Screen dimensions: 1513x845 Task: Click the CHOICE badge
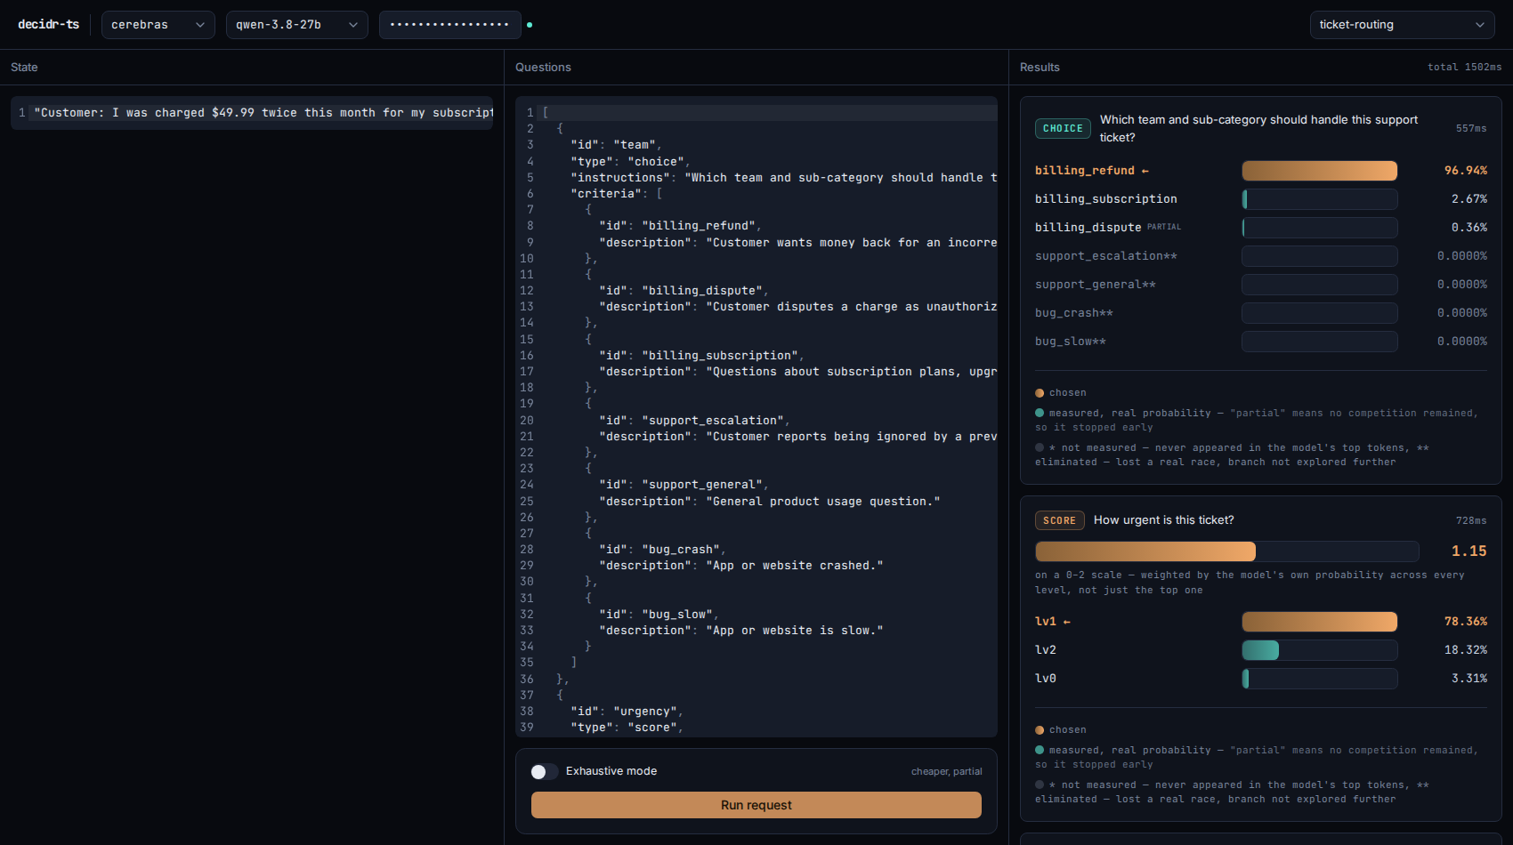(1063, 128)
